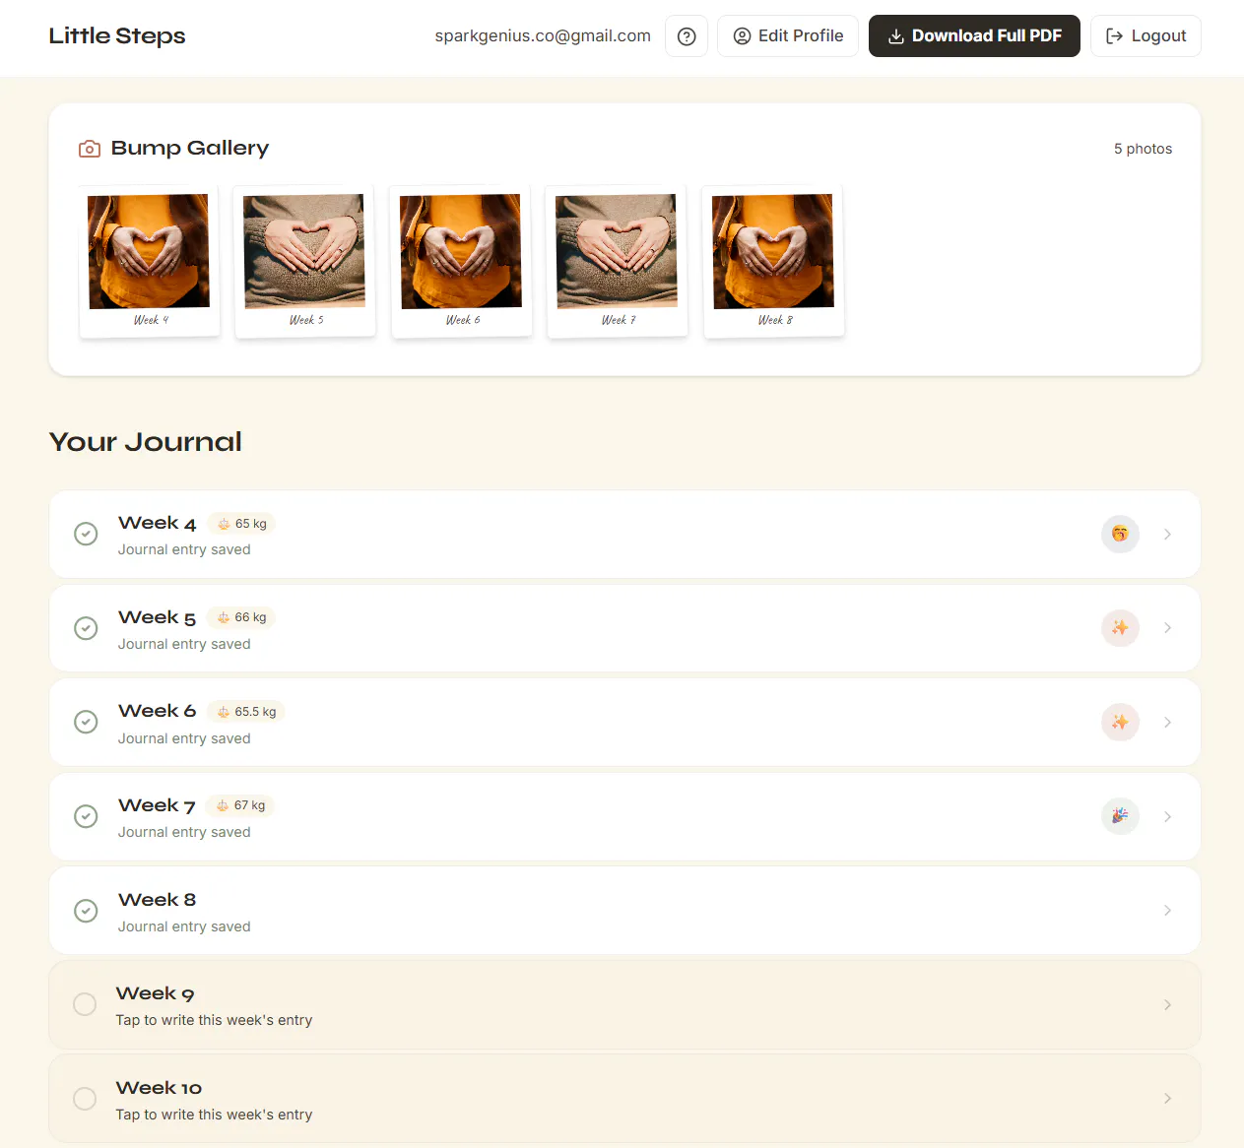This screenshot has height=1148, width=1244.
Task: Open the Week 5 bump photo
Action: coord(305,261)
